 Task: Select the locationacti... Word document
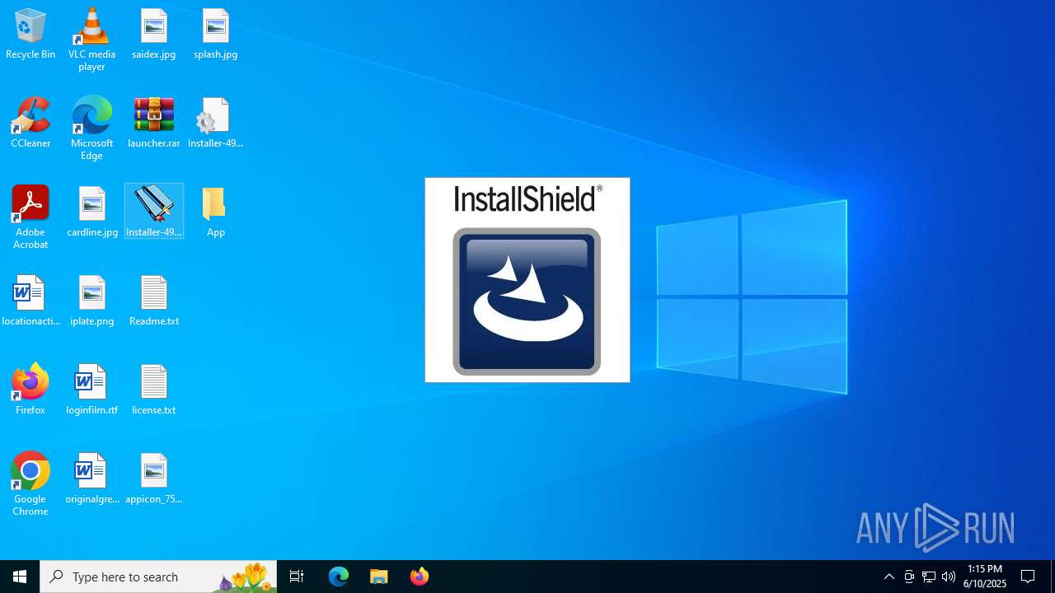30,301
